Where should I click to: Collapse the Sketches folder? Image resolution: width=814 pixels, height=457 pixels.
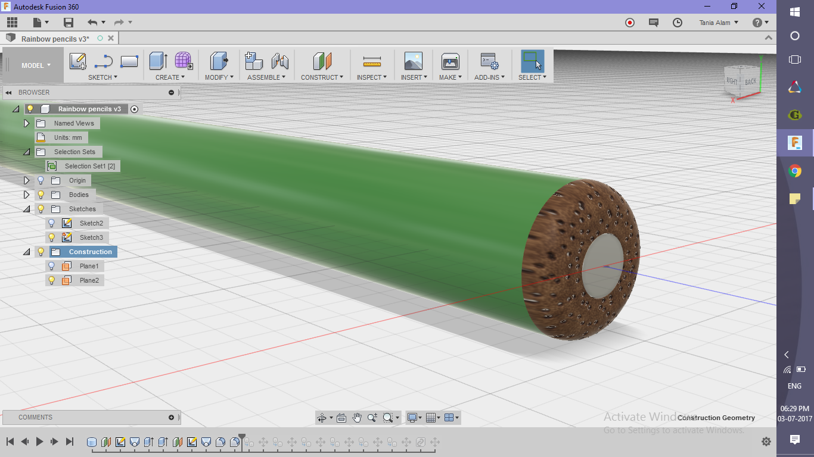point(26,209)
